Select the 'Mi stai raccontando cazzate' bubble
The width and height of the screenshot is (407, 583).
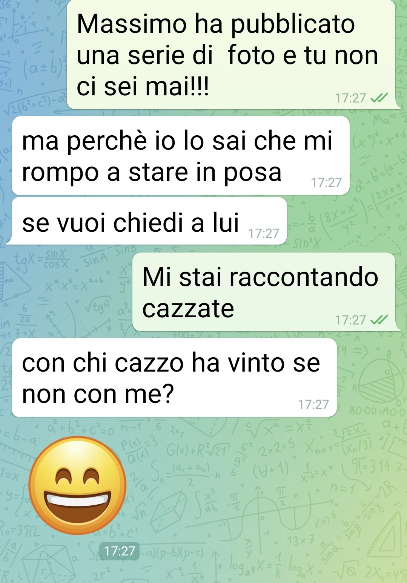[264, 292]
